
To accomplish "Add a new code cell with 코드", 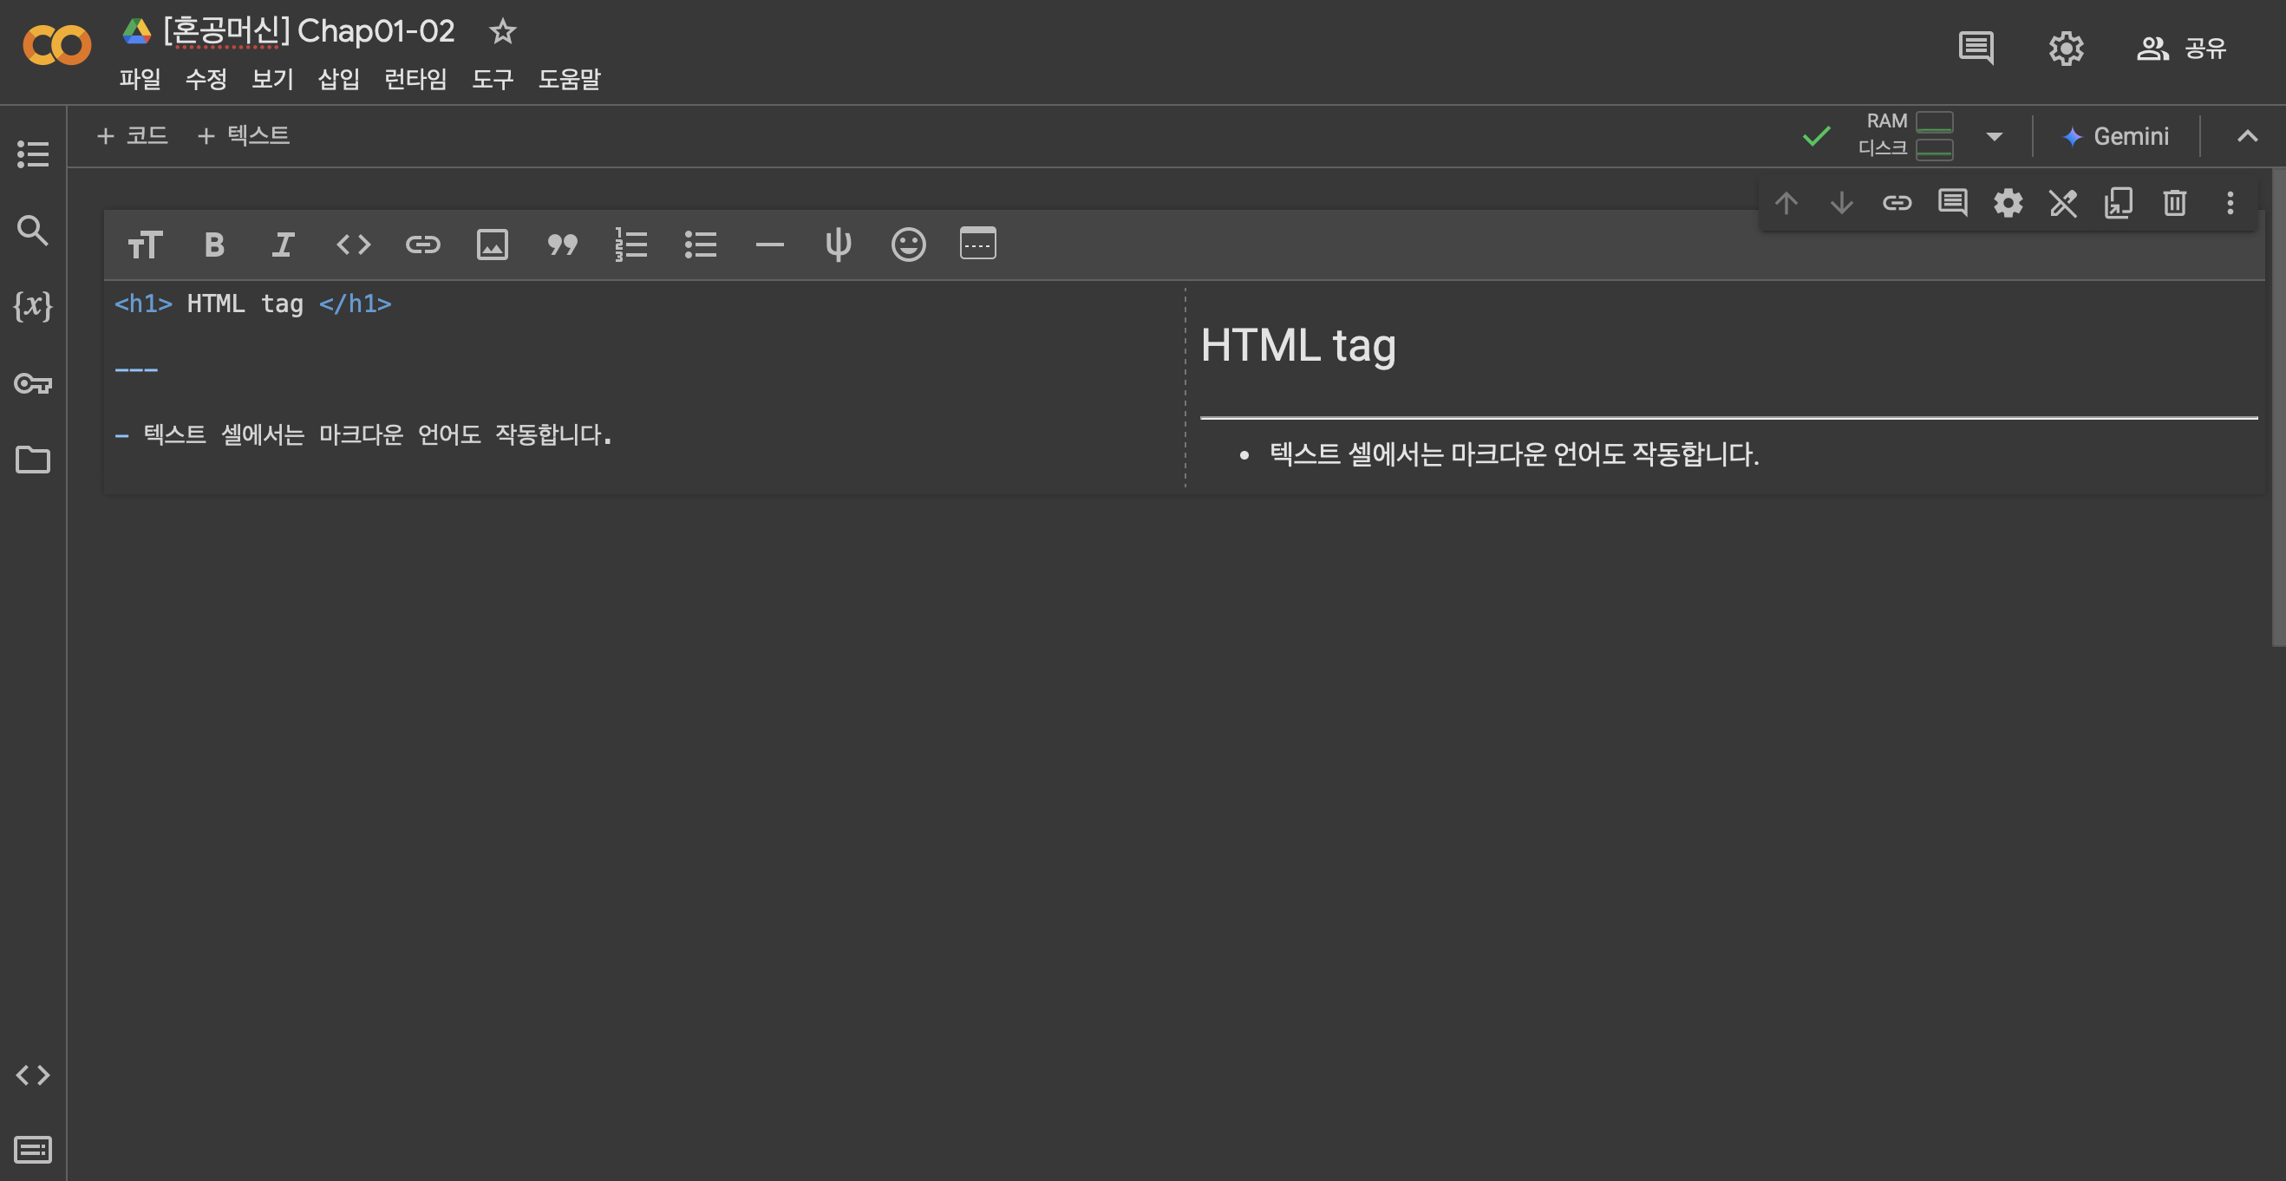I will (132, 136).
